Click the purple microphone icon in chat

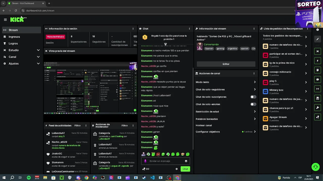[x=145, y=161]
